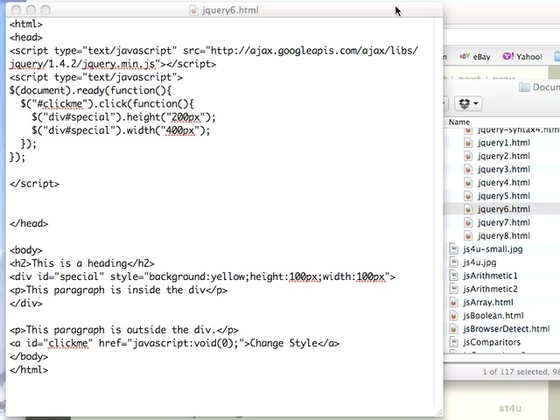This screenshot has width=560, height=420.
Task: Select the jsArithmetic2 file
Action: (x=489, y=289)
